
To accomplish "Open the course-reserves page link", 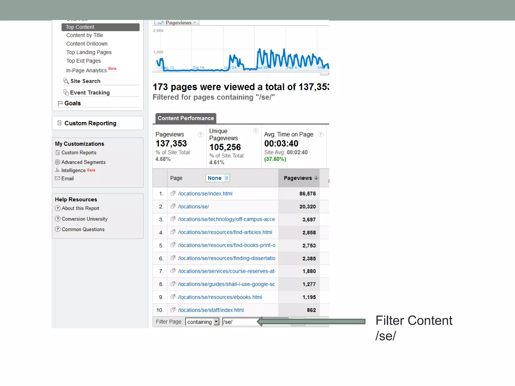I will point(227,271).
